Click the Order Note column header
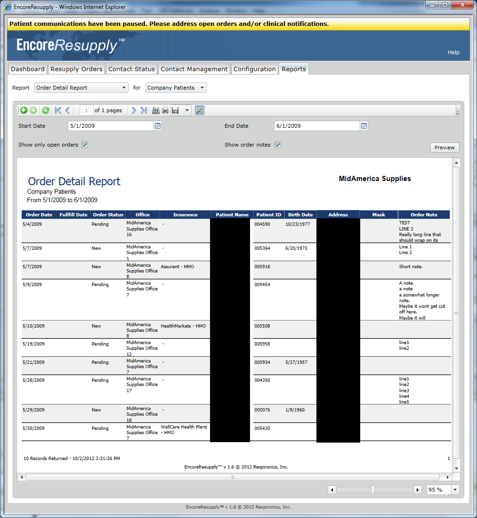The height and width of the screenshot is (518, 477). (424, 214)
